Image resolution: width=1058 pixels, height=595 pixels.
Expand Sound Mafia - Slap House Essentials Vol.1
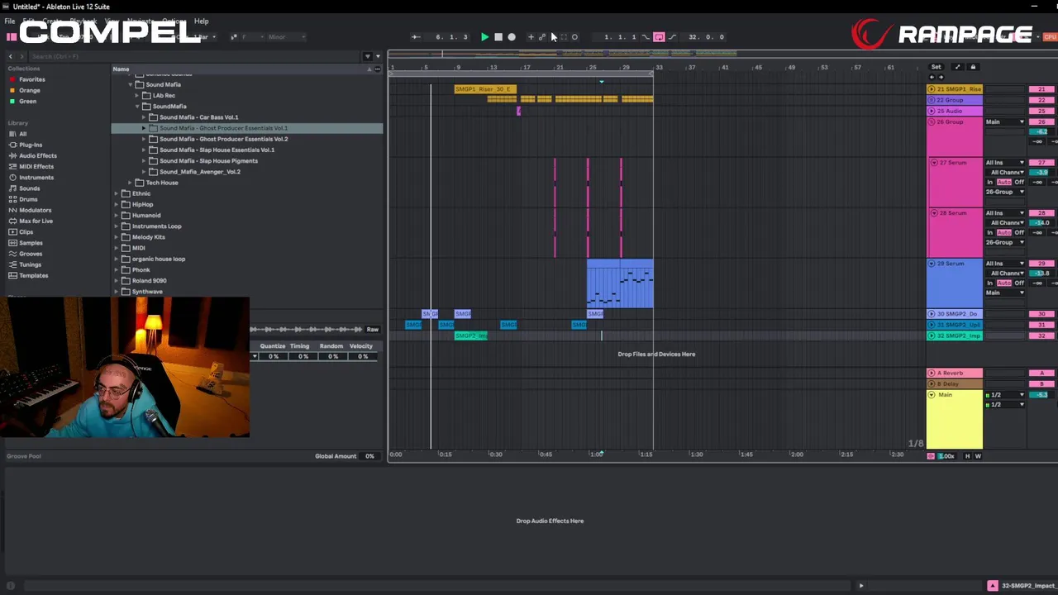point(144,150)
